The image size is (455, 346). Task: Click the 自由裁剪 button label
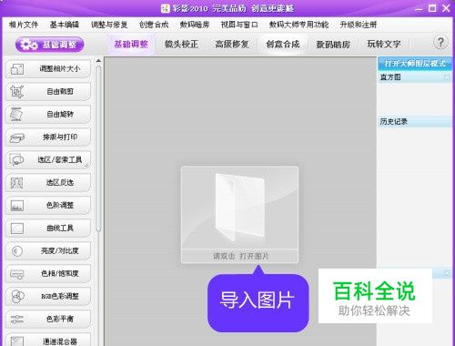(x=60, y=92)
